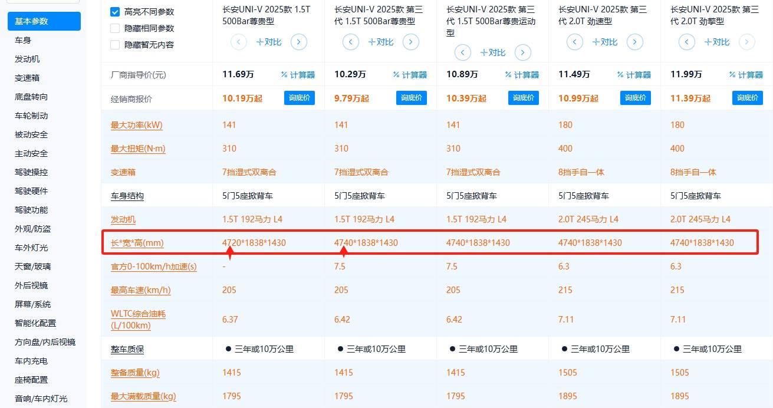Click the 厂商指导价(元) row label
Image resolution: width=773 pixels, height=408 pixels.
click(139, 75)
